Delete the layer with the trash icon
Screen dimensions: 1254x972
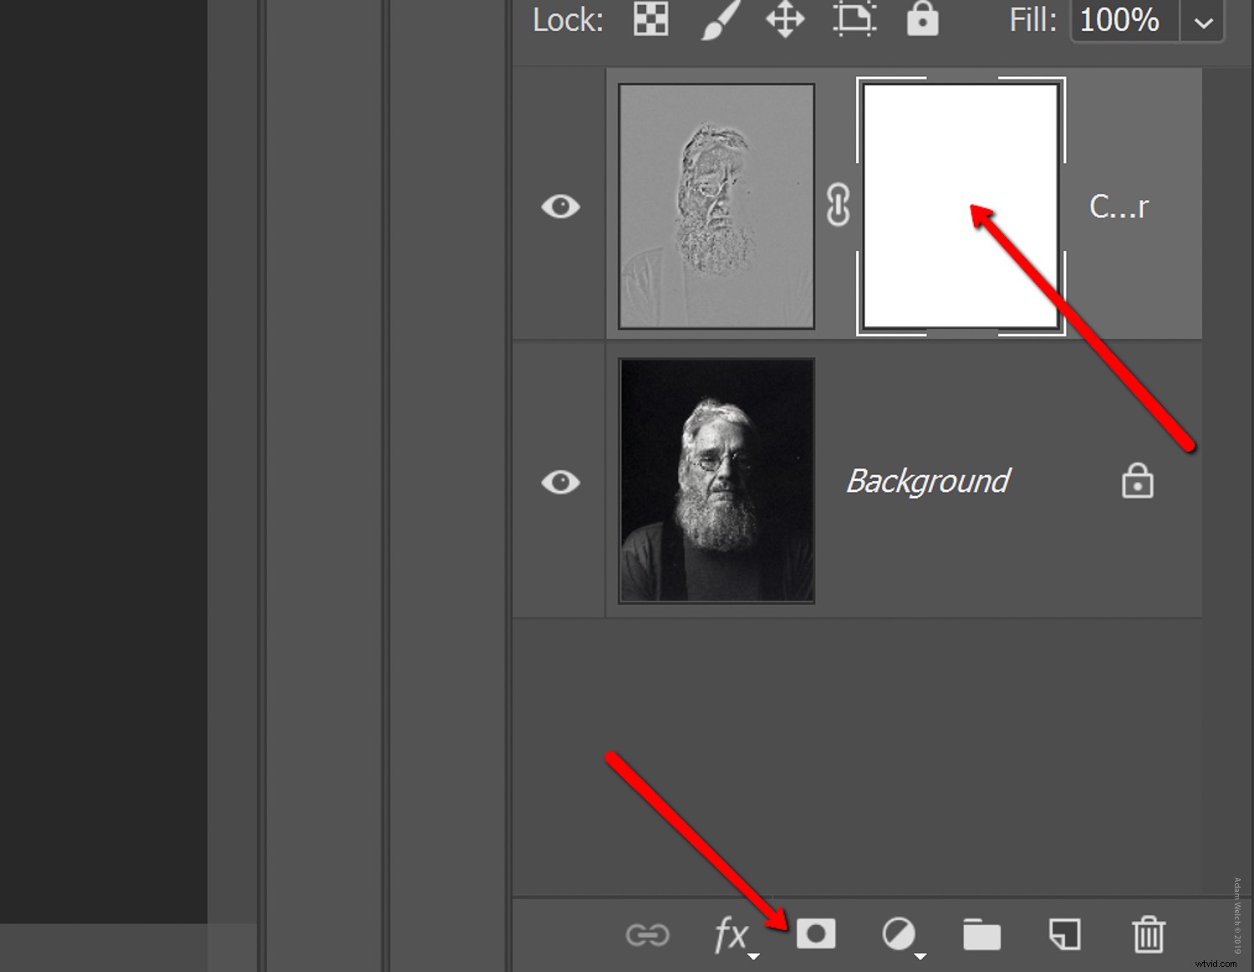(x=1149, y=935)
